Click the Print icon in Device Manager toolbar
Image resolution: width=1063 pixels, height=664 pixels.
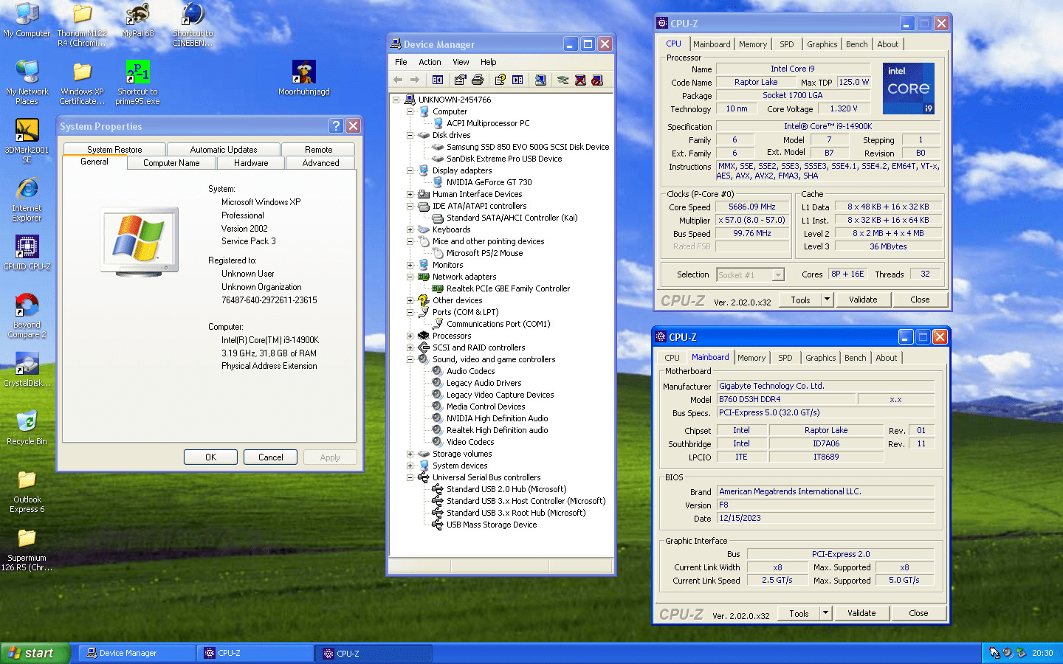coord(478,80)
